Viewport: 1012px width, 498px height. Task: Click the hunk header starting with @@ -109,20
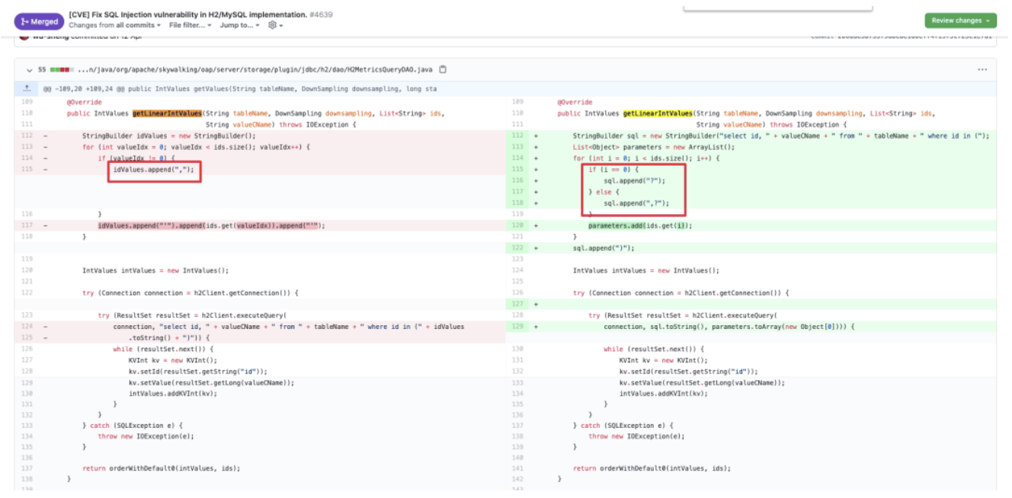pyautogui.click(x=239, y=89)
